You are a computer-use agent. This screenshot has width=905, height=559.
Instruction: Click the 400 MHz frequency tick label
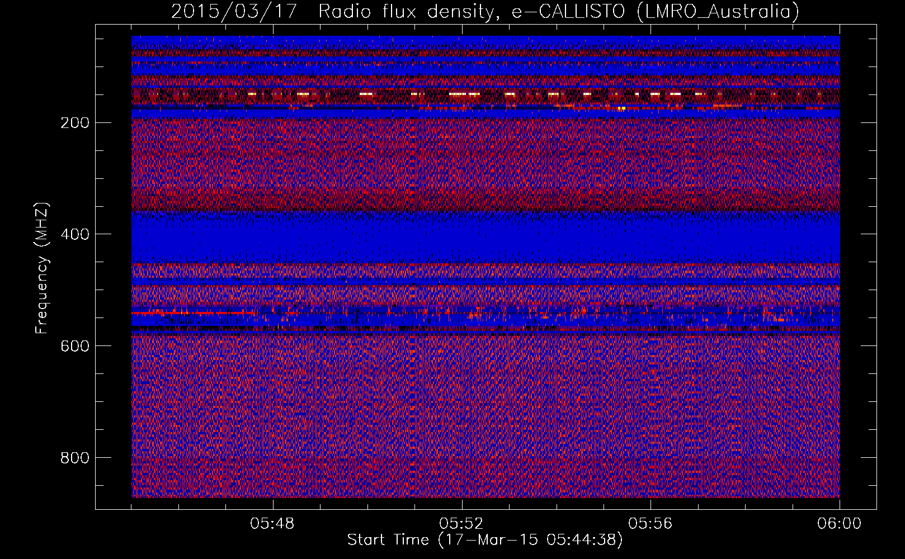coord(74,234)
